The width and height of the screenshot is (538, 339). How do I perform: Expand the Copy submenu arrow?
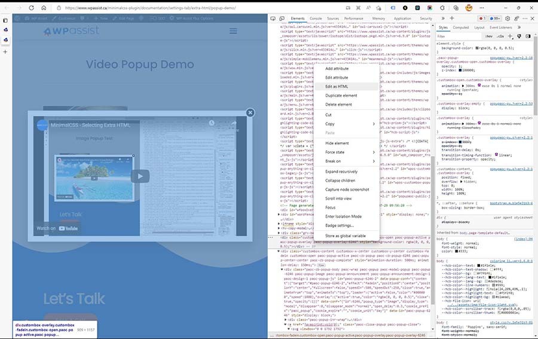374,124
